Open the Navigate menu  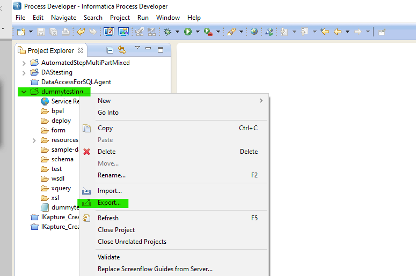[64, 18]
